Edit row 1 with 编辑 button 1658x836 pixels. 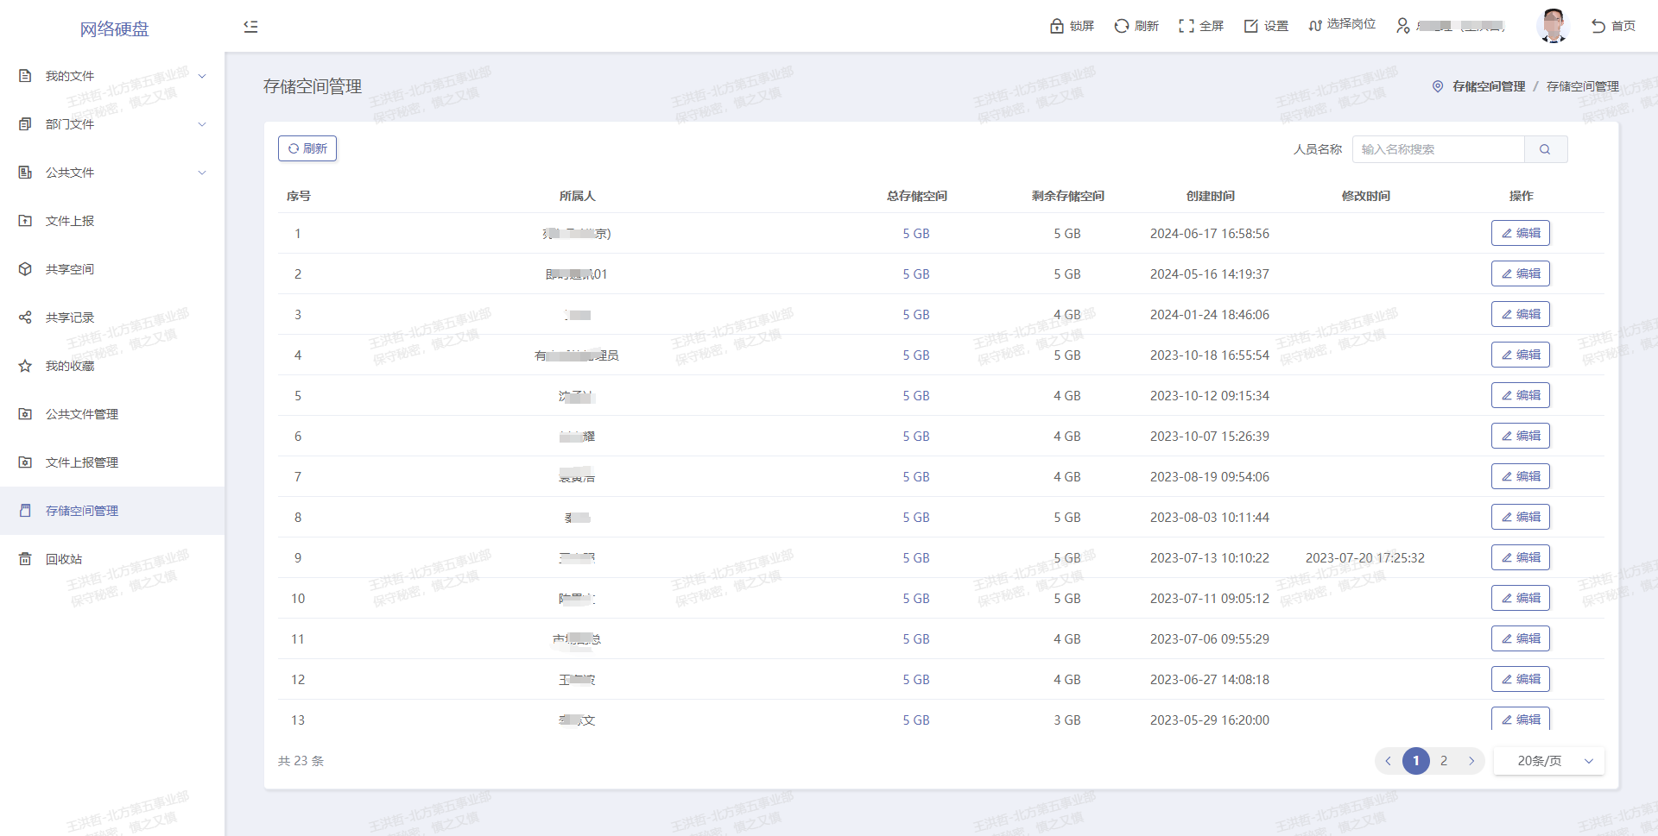1520,233
